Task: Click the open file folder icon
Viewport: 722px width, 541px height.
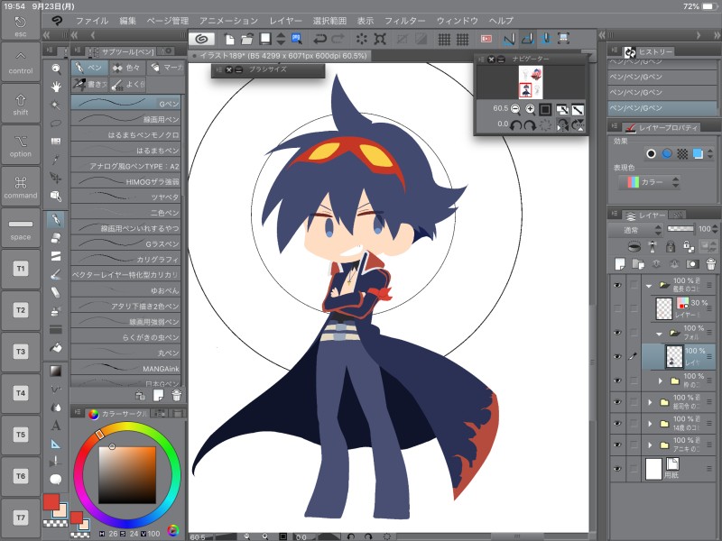Action: tap(246, 39)
